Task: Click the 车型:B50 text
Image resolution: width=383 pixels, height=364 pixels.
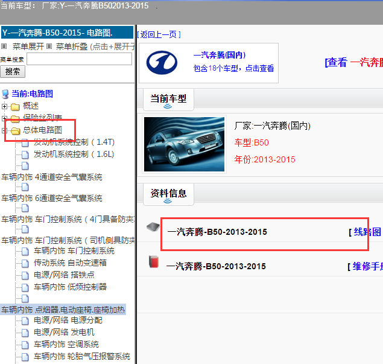Action: (x=252, y=142)
